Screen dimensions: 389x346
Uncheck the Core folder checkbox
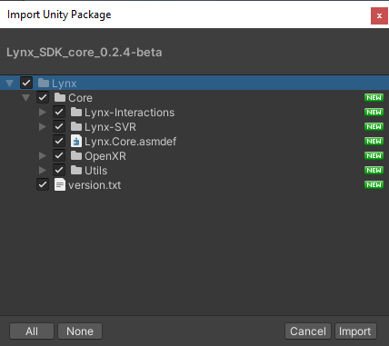(43, 97)
